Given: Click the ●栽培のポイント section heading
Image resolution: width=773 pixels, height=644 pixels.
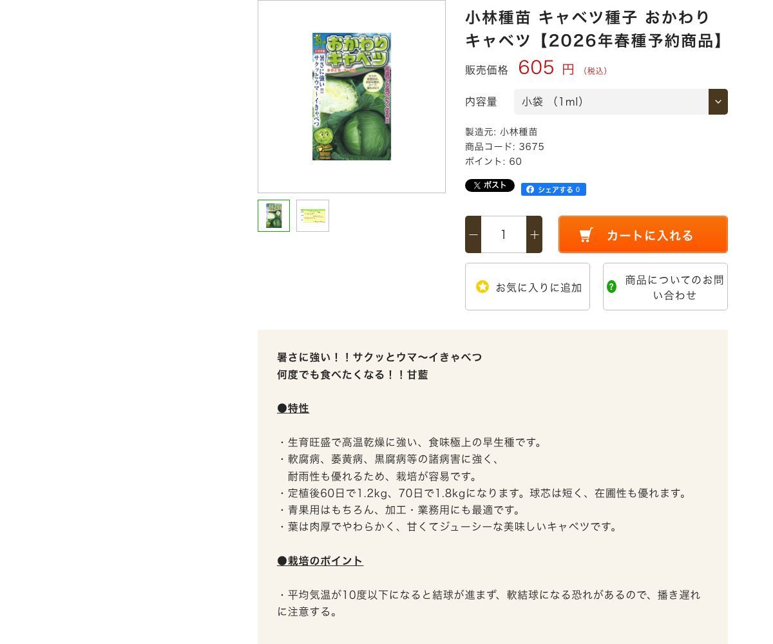Looking at the screenshot, I should (320, 561).
